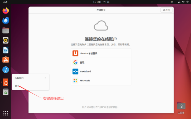The width and height of the screenshot is (191, 119).
Task: Click the Google logo icon
Action: (x=75, y=63)
